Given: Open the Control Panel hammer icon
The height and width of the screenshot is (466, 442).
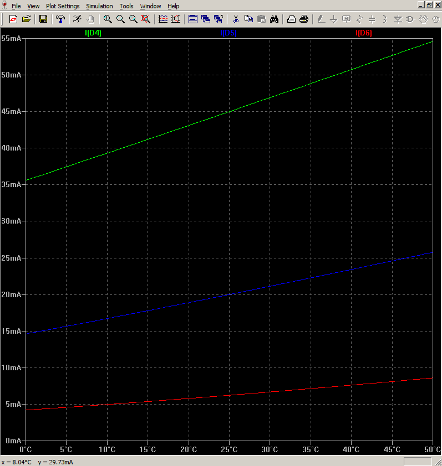Looking at the screenshot, I should [x=60, y=19].
